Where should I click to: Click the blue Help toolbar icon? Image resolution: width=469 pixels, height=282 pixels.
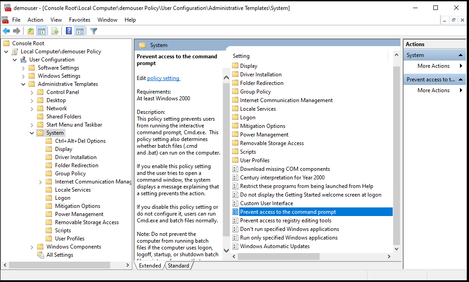click(x=69, y=31)
